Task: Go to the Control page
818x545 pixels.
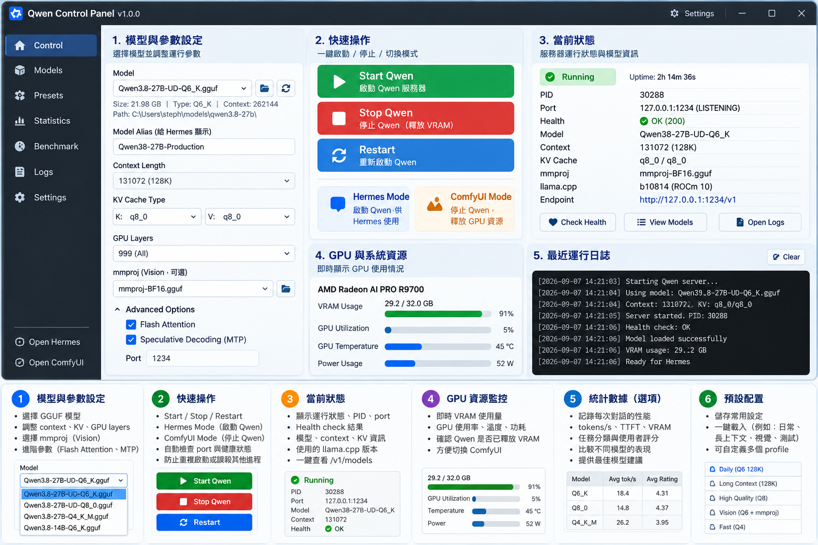Action: (51, 45)
